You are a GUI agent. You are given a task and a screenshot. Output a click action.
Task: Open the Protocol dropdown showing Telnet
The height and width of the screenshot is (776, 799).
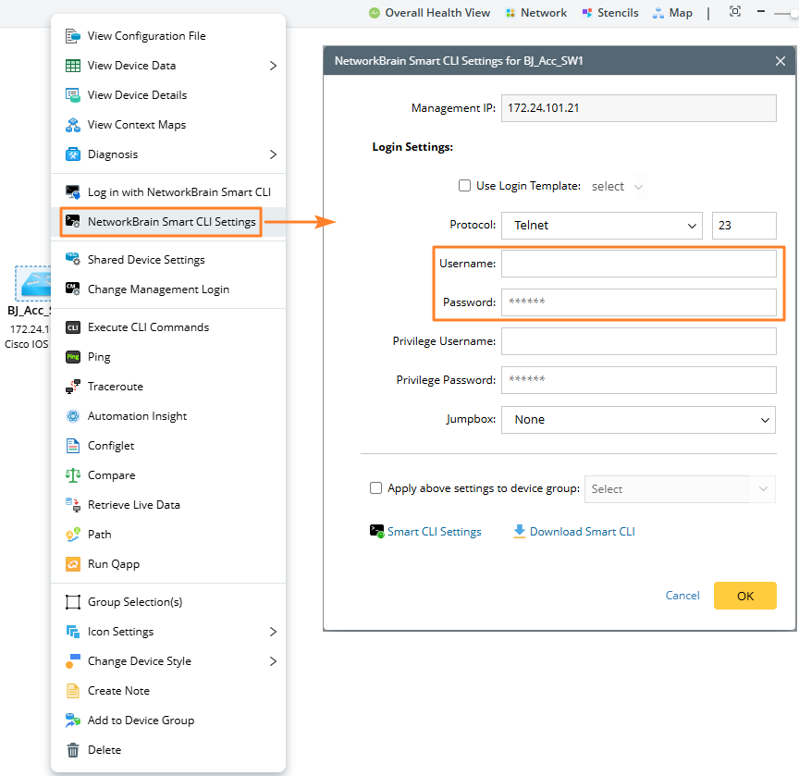coord(603,225)
